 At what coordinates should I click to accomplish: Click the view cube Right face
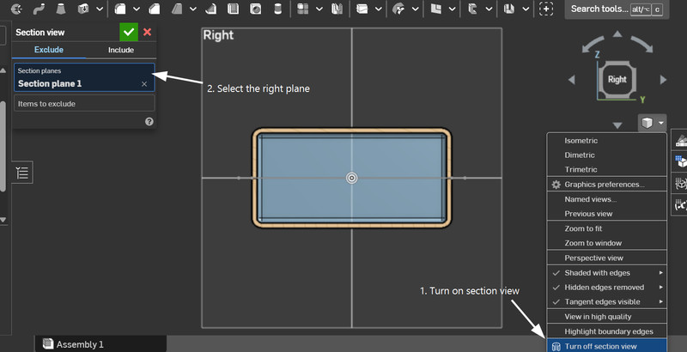[x=617, y=79]
